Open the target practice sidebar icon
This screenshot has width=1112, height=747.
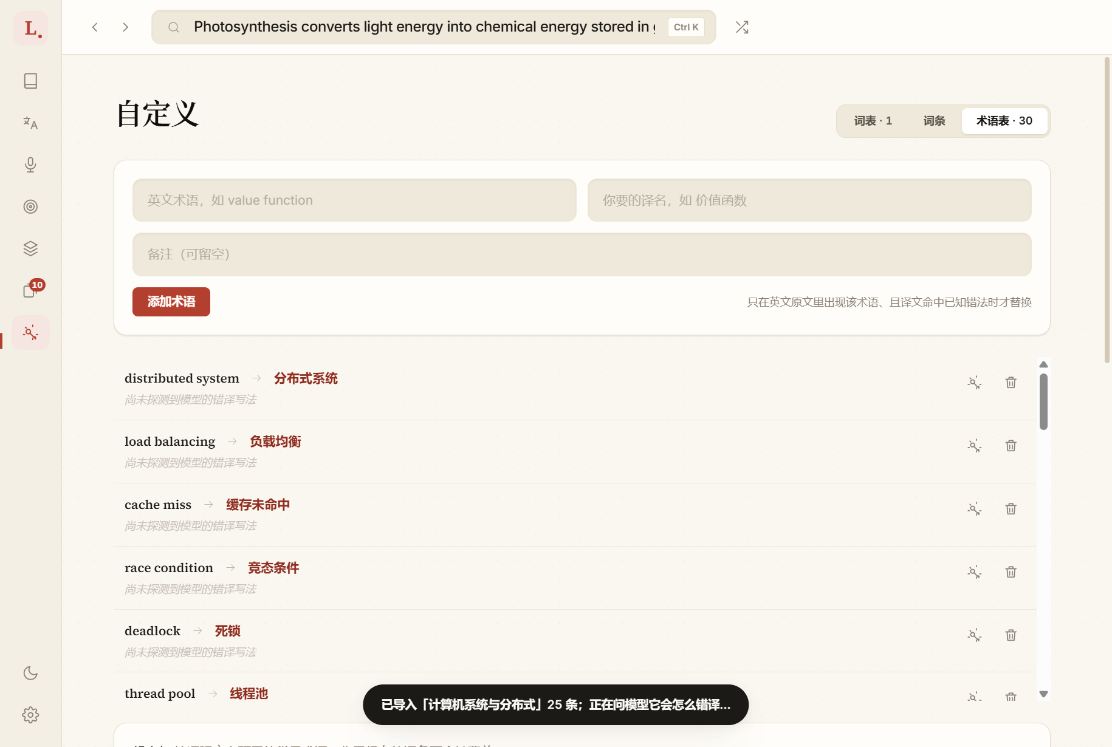[30, 206]
